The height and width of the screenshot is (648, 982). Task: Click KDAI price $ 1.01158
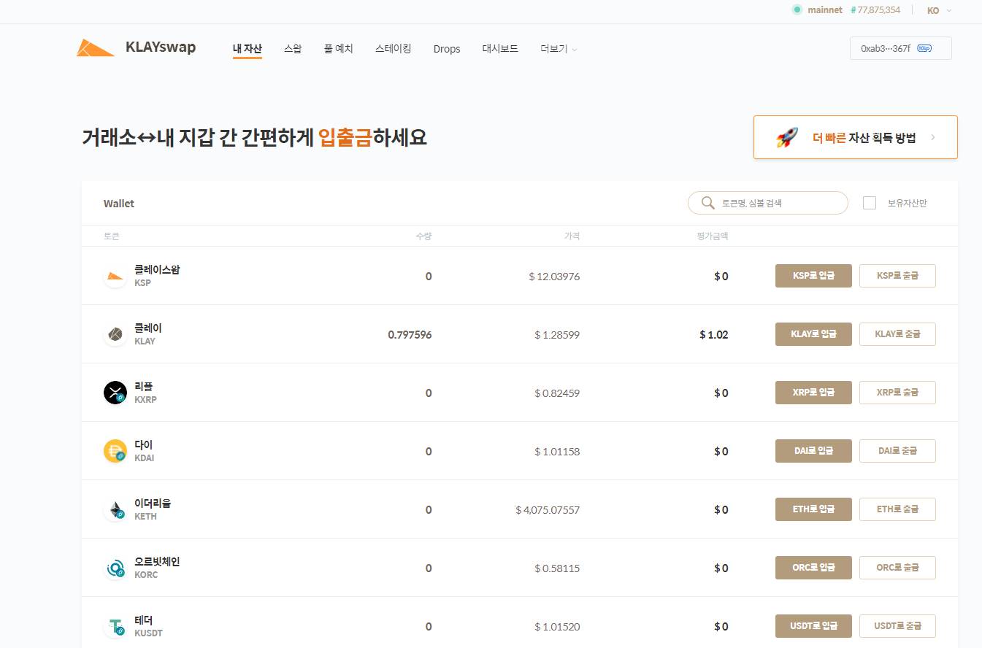557,452
